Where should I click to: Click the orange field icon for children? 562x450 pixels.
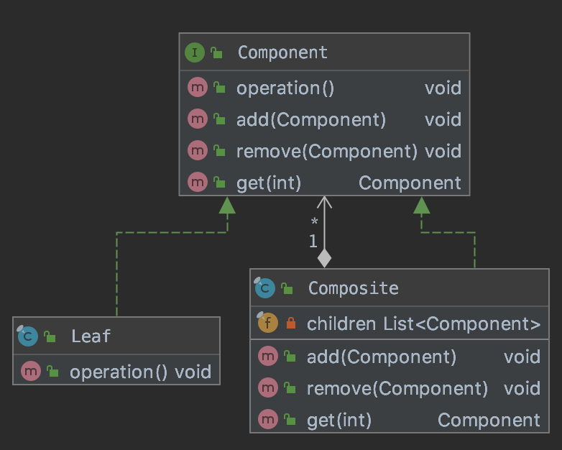[x=268, y=322]
